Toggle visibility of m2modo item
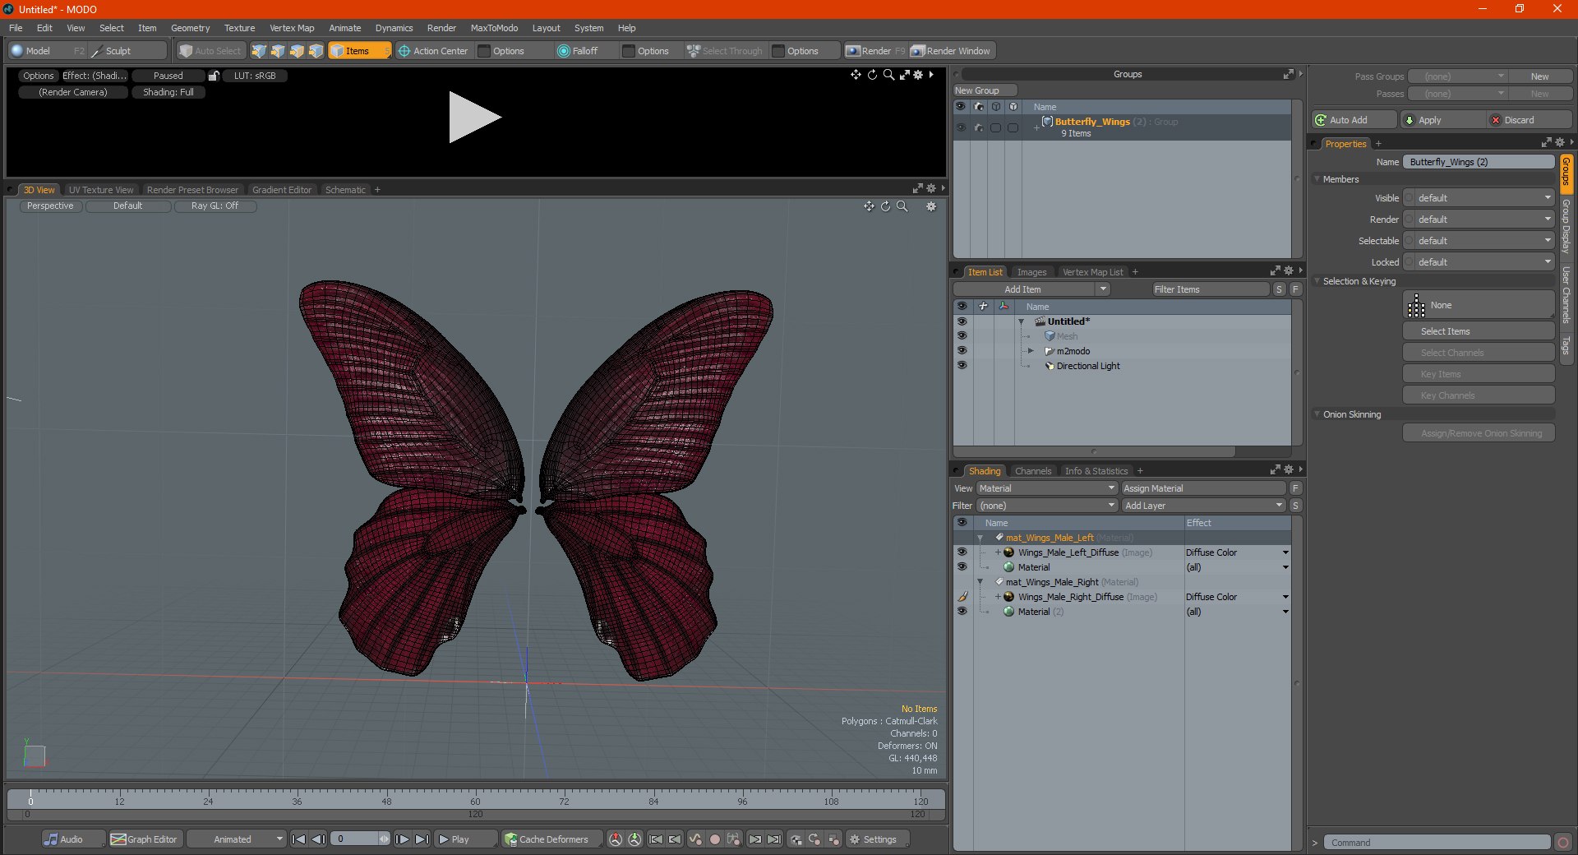The height and width of the screenshot is (855, 1578). [x=962, y=351]
